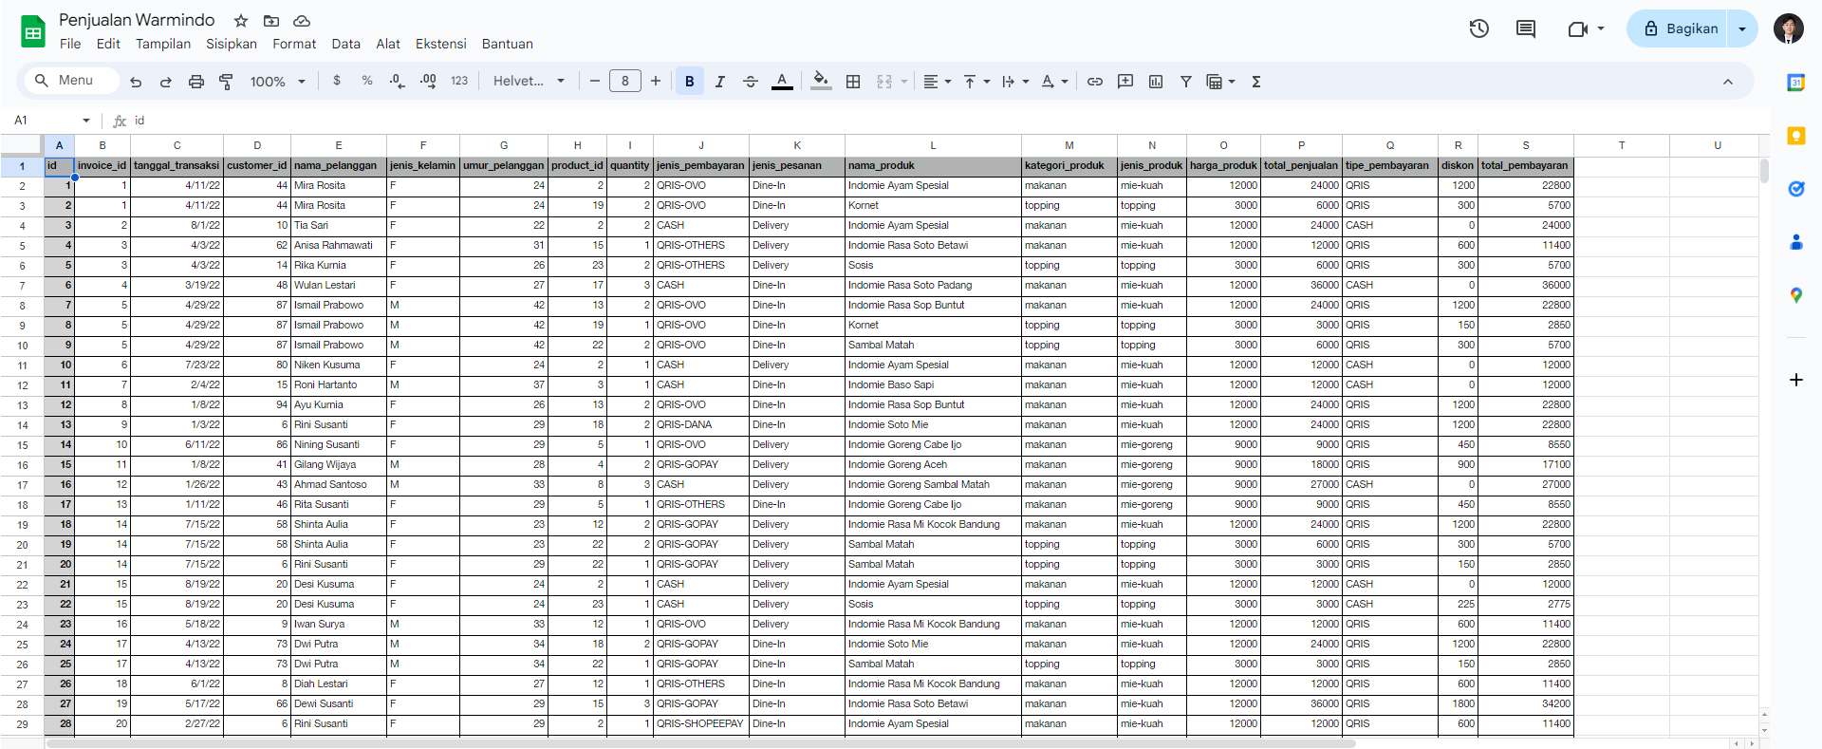Open the comments panel icon
This screenshot has height=749, width=1822.
[x=1526, y=28]
